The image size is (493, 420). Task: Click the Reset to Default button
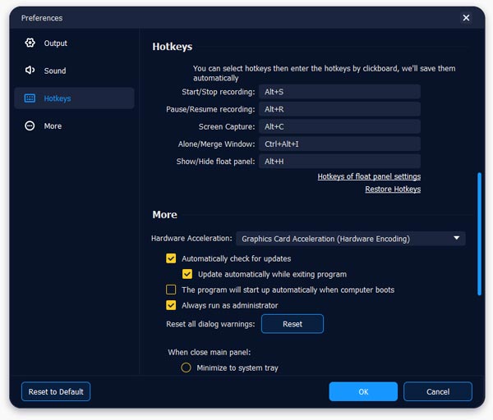pyautogui.click(x=56, y=391)
